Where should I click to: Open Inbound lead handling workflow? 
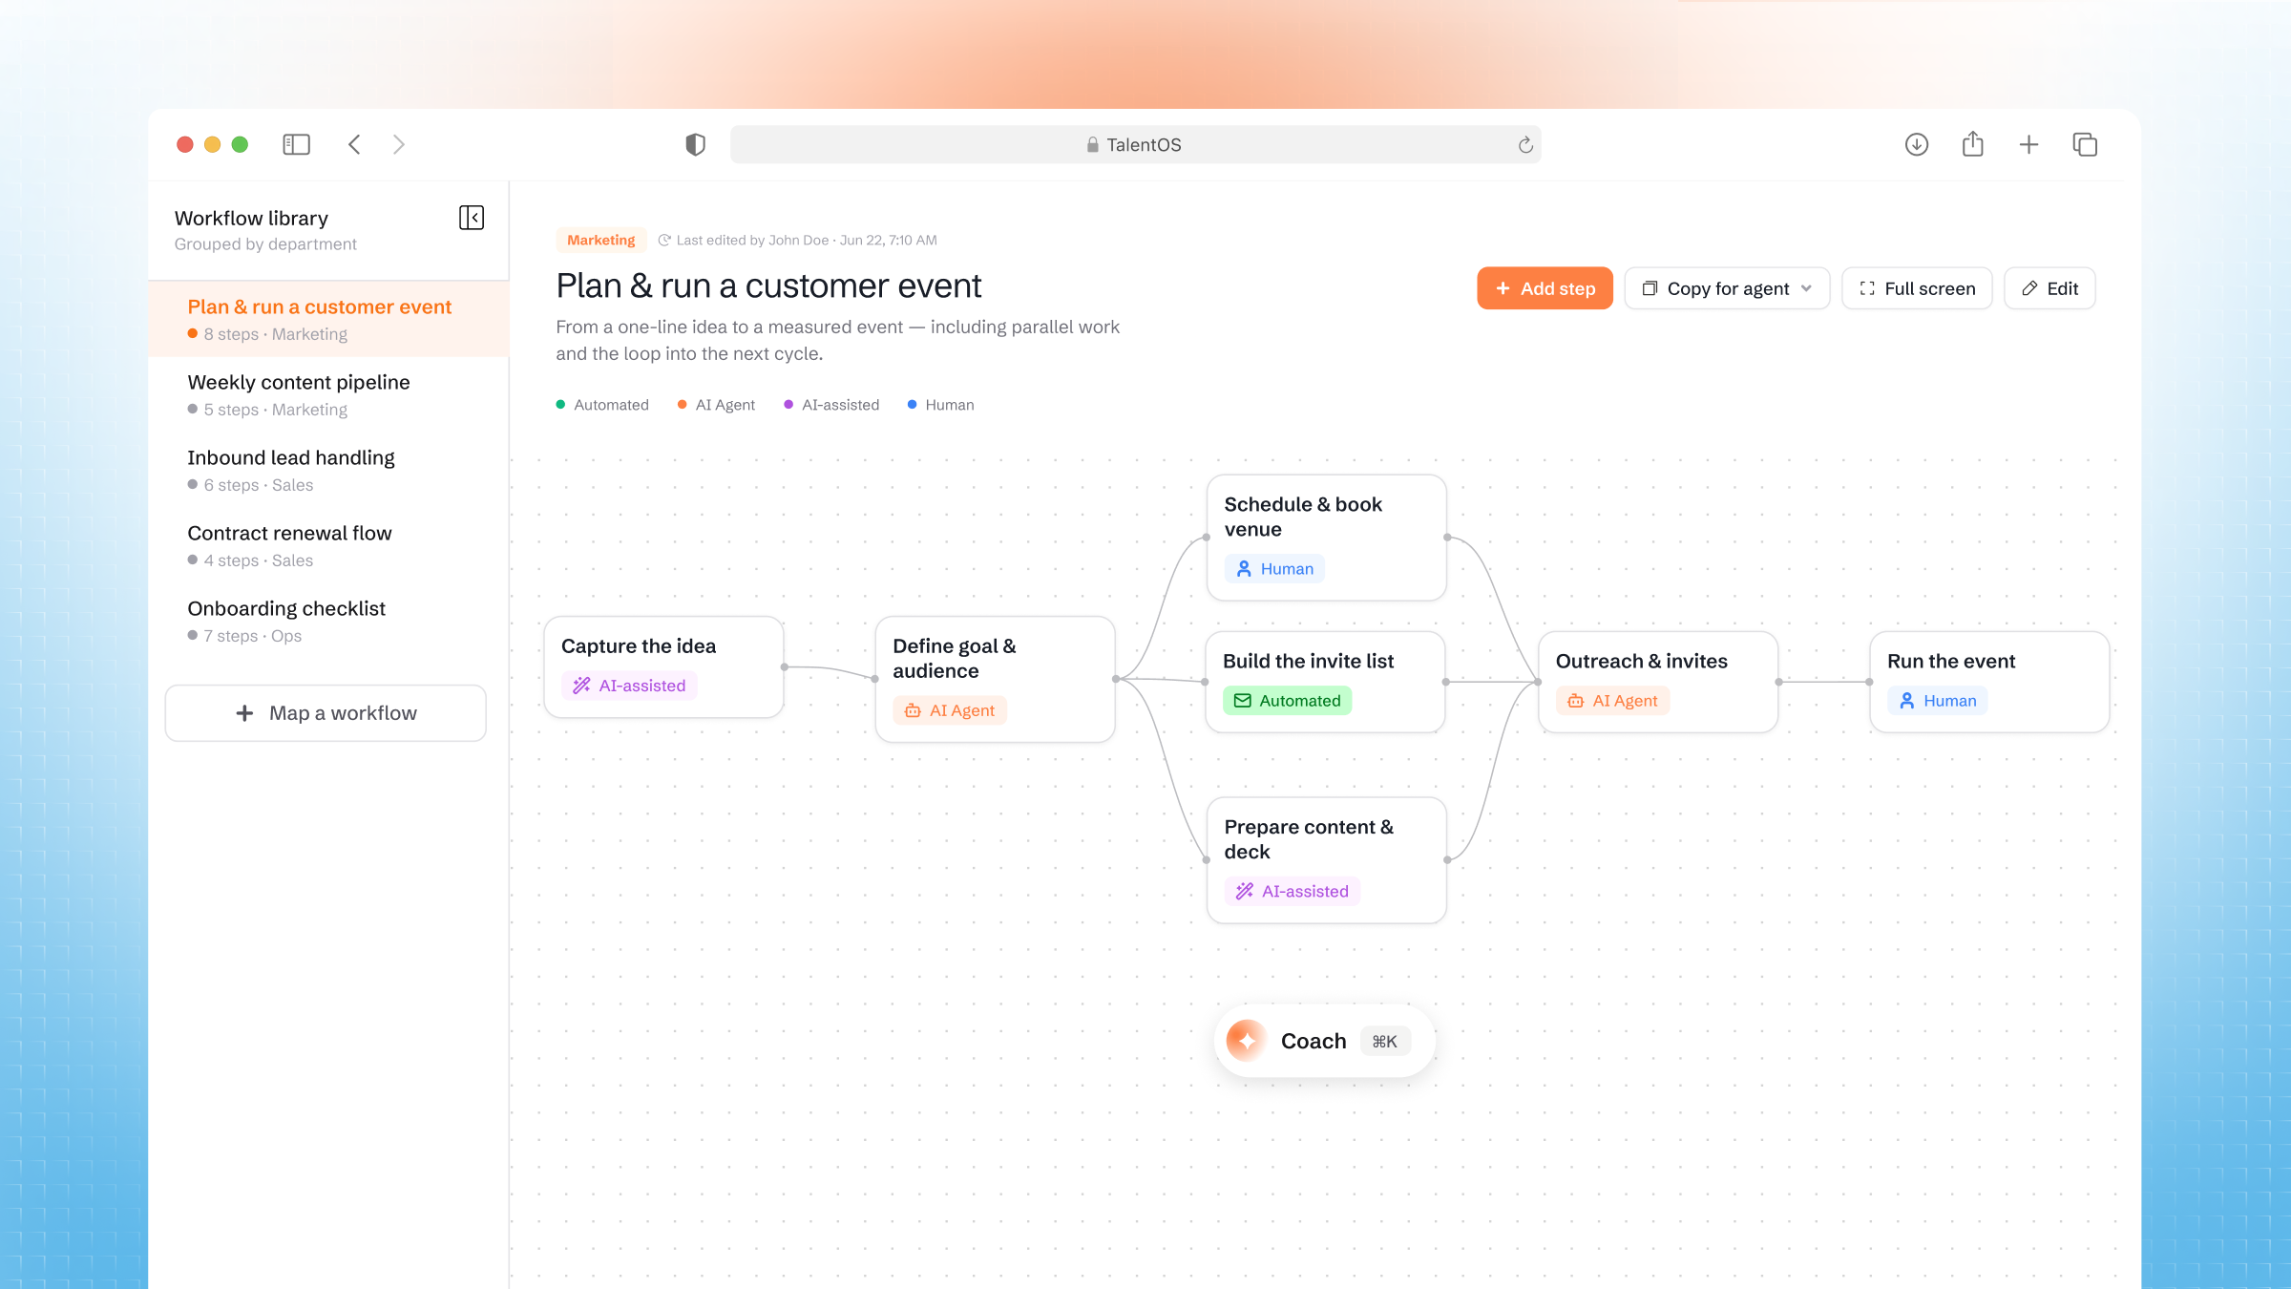tap(328, 471)
